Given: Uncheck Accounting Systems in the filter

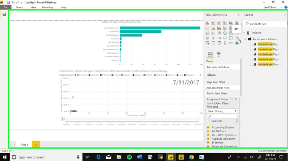Looking at the screenshot, I should pos(208,127).
